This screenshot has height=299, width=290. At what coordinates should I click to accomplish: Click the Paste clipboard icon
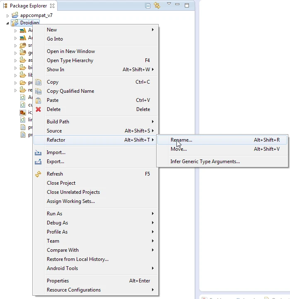[39, 100]
